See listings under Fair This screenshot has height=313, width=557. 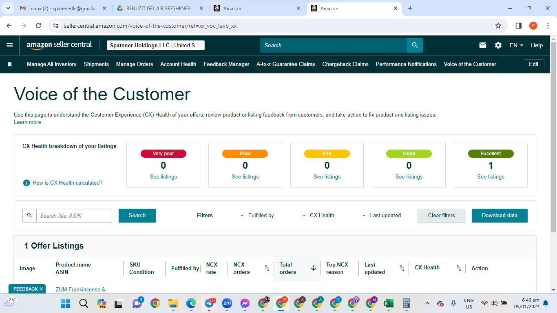pos(327,177)
